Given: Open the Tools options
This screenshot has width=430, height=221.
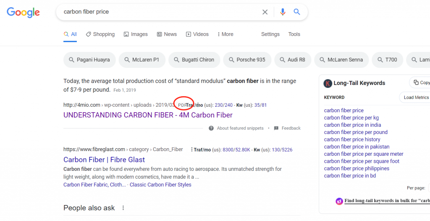Looking at the screenshot, I should [294, 34].
